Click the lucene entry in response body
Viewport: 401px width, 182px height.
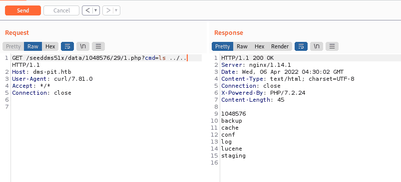pos(231,148)
